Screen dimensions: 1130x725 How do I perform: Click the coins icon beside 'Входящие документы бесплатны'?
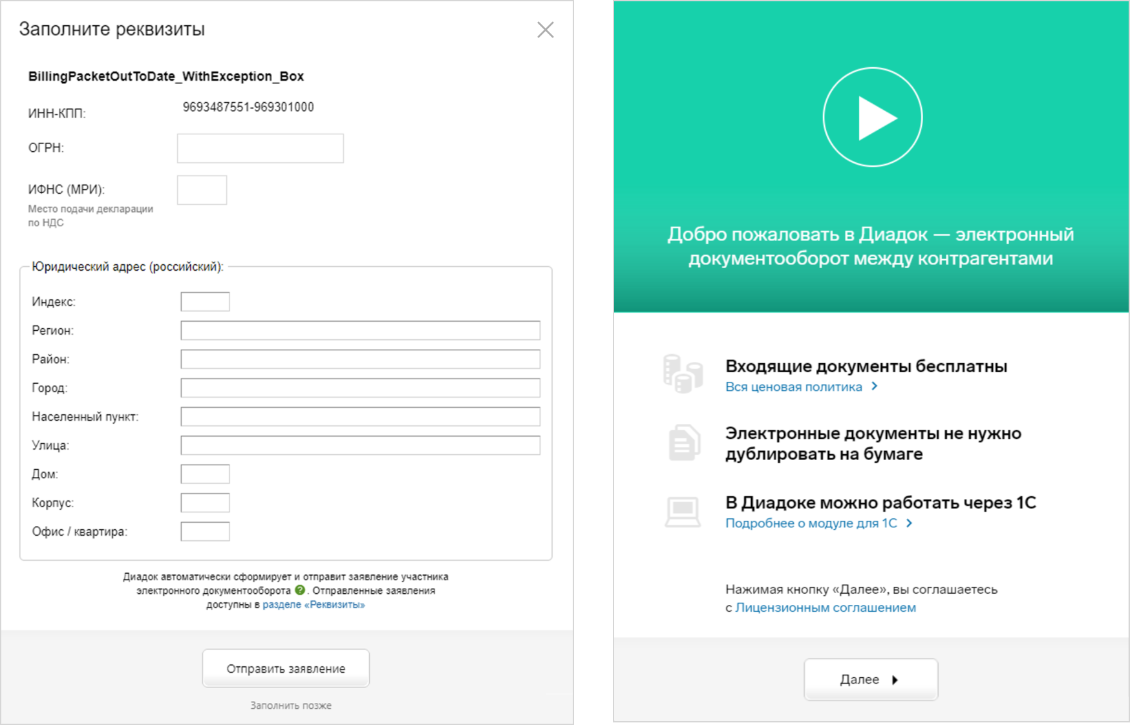point(683,373)
